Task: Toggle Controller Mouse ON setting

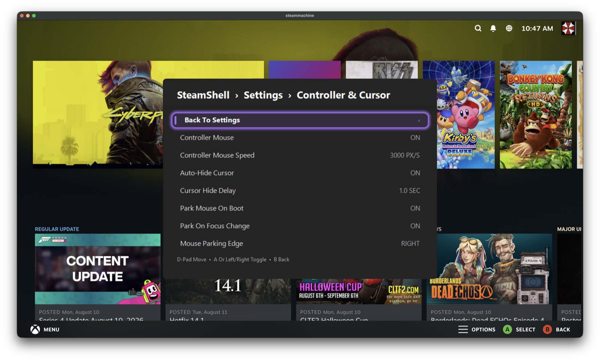Action: (x=300, y=137)
